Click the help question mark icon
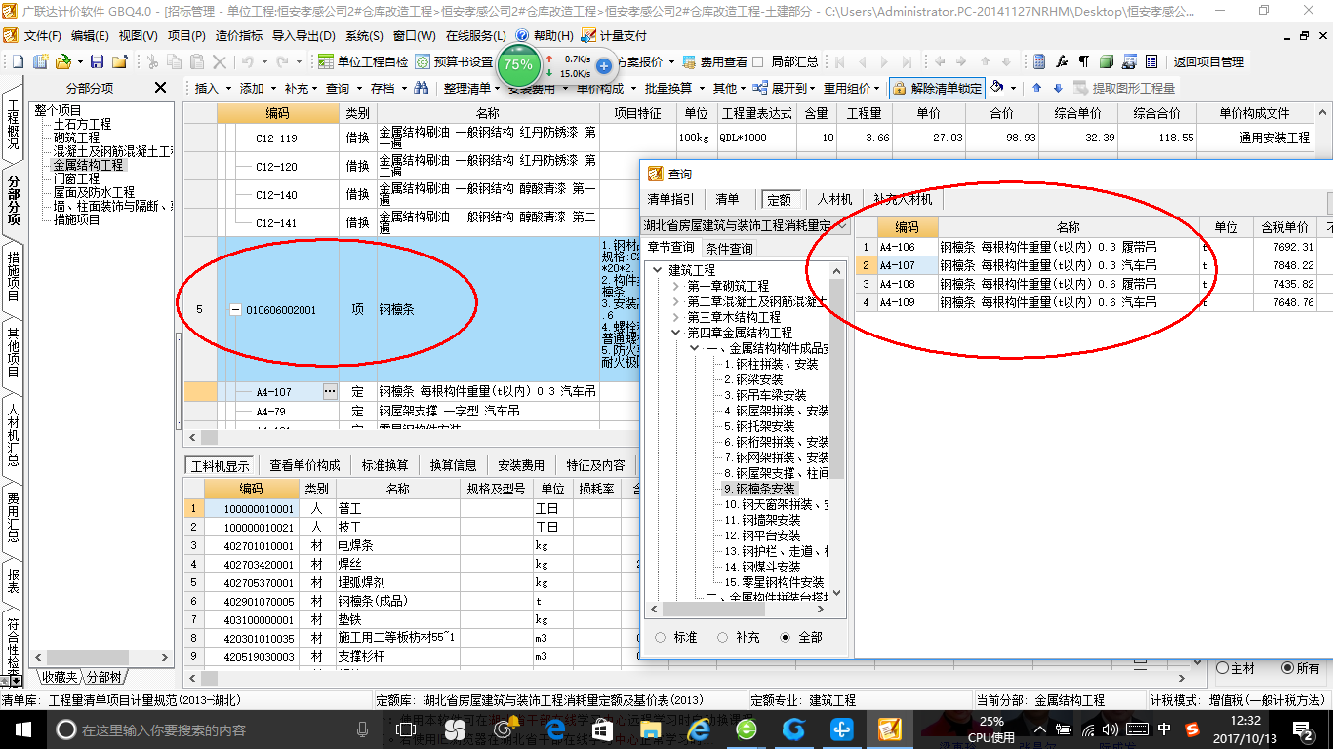Viewport: 1333px width, 749px height. 521,35
